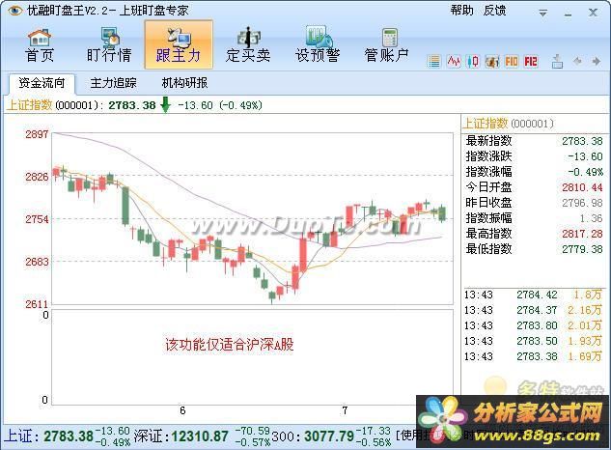Switch to the 资金流向 tab
The width and height of the screenshot is (611, 450).
(42, 83)
